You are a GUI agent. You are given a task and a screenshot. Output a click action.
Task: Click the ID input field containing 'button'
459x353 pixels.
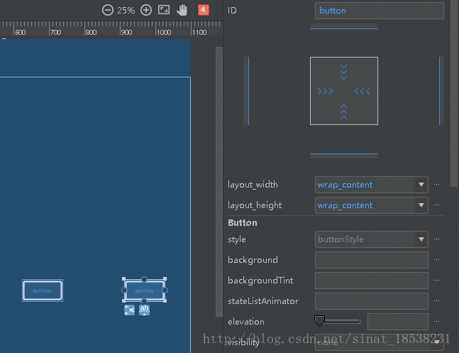pos(380,11)
